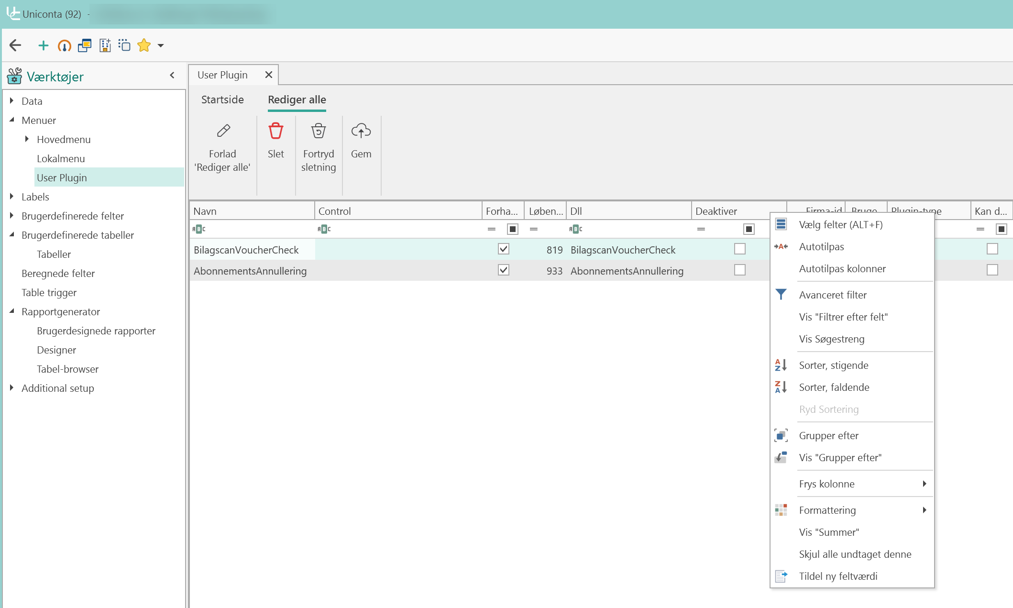Toggle the Kan d... filter checkbox
Image resolution: width=1013 pixels, height=608 pixels.
1002,229
